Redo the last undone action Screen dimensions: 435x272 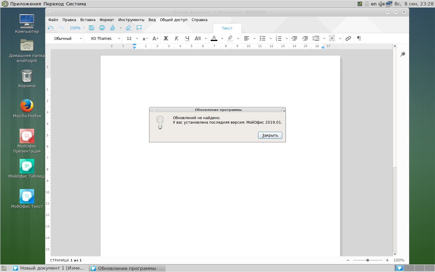point(61,28)
